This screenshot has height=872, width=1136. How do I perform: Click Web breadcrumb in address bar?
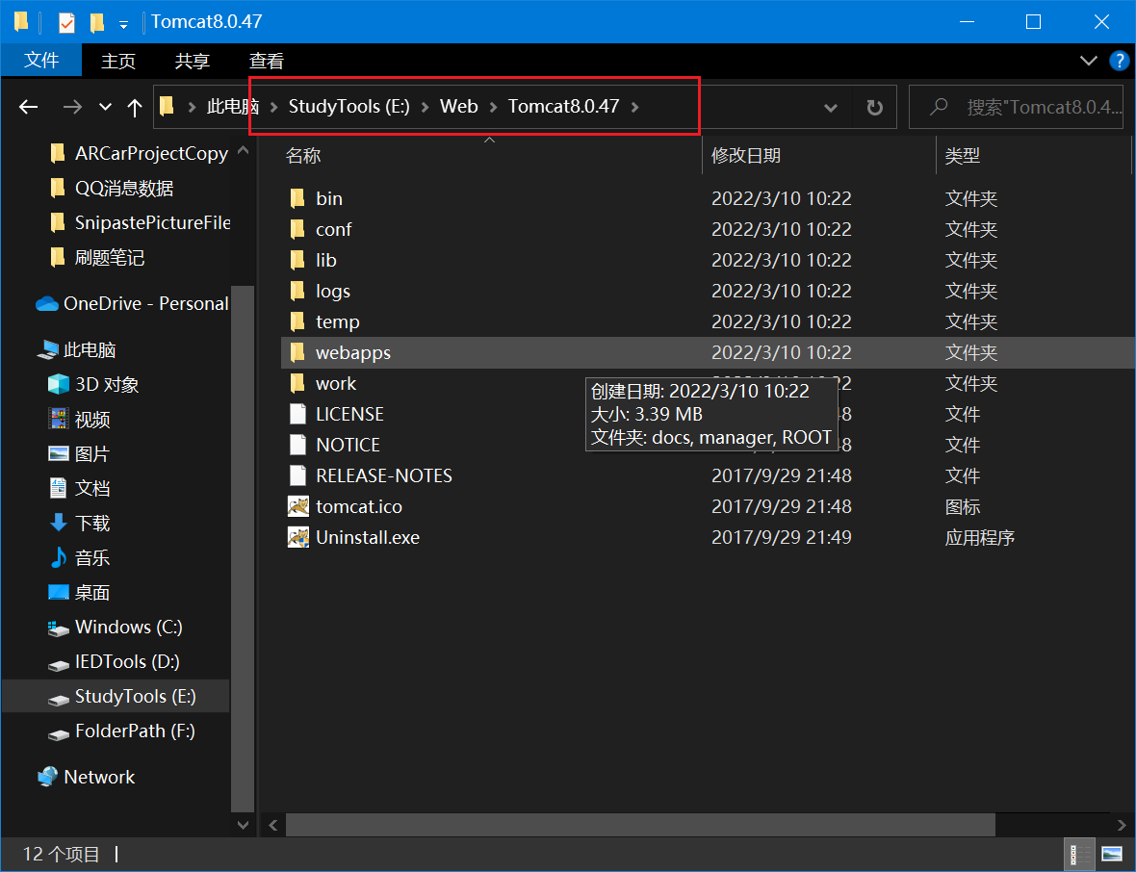tap(458, 107)
